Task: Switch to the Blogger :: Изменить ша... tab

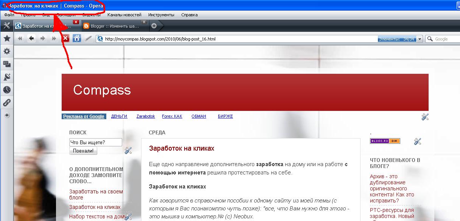Action: [x=115, y=26]
